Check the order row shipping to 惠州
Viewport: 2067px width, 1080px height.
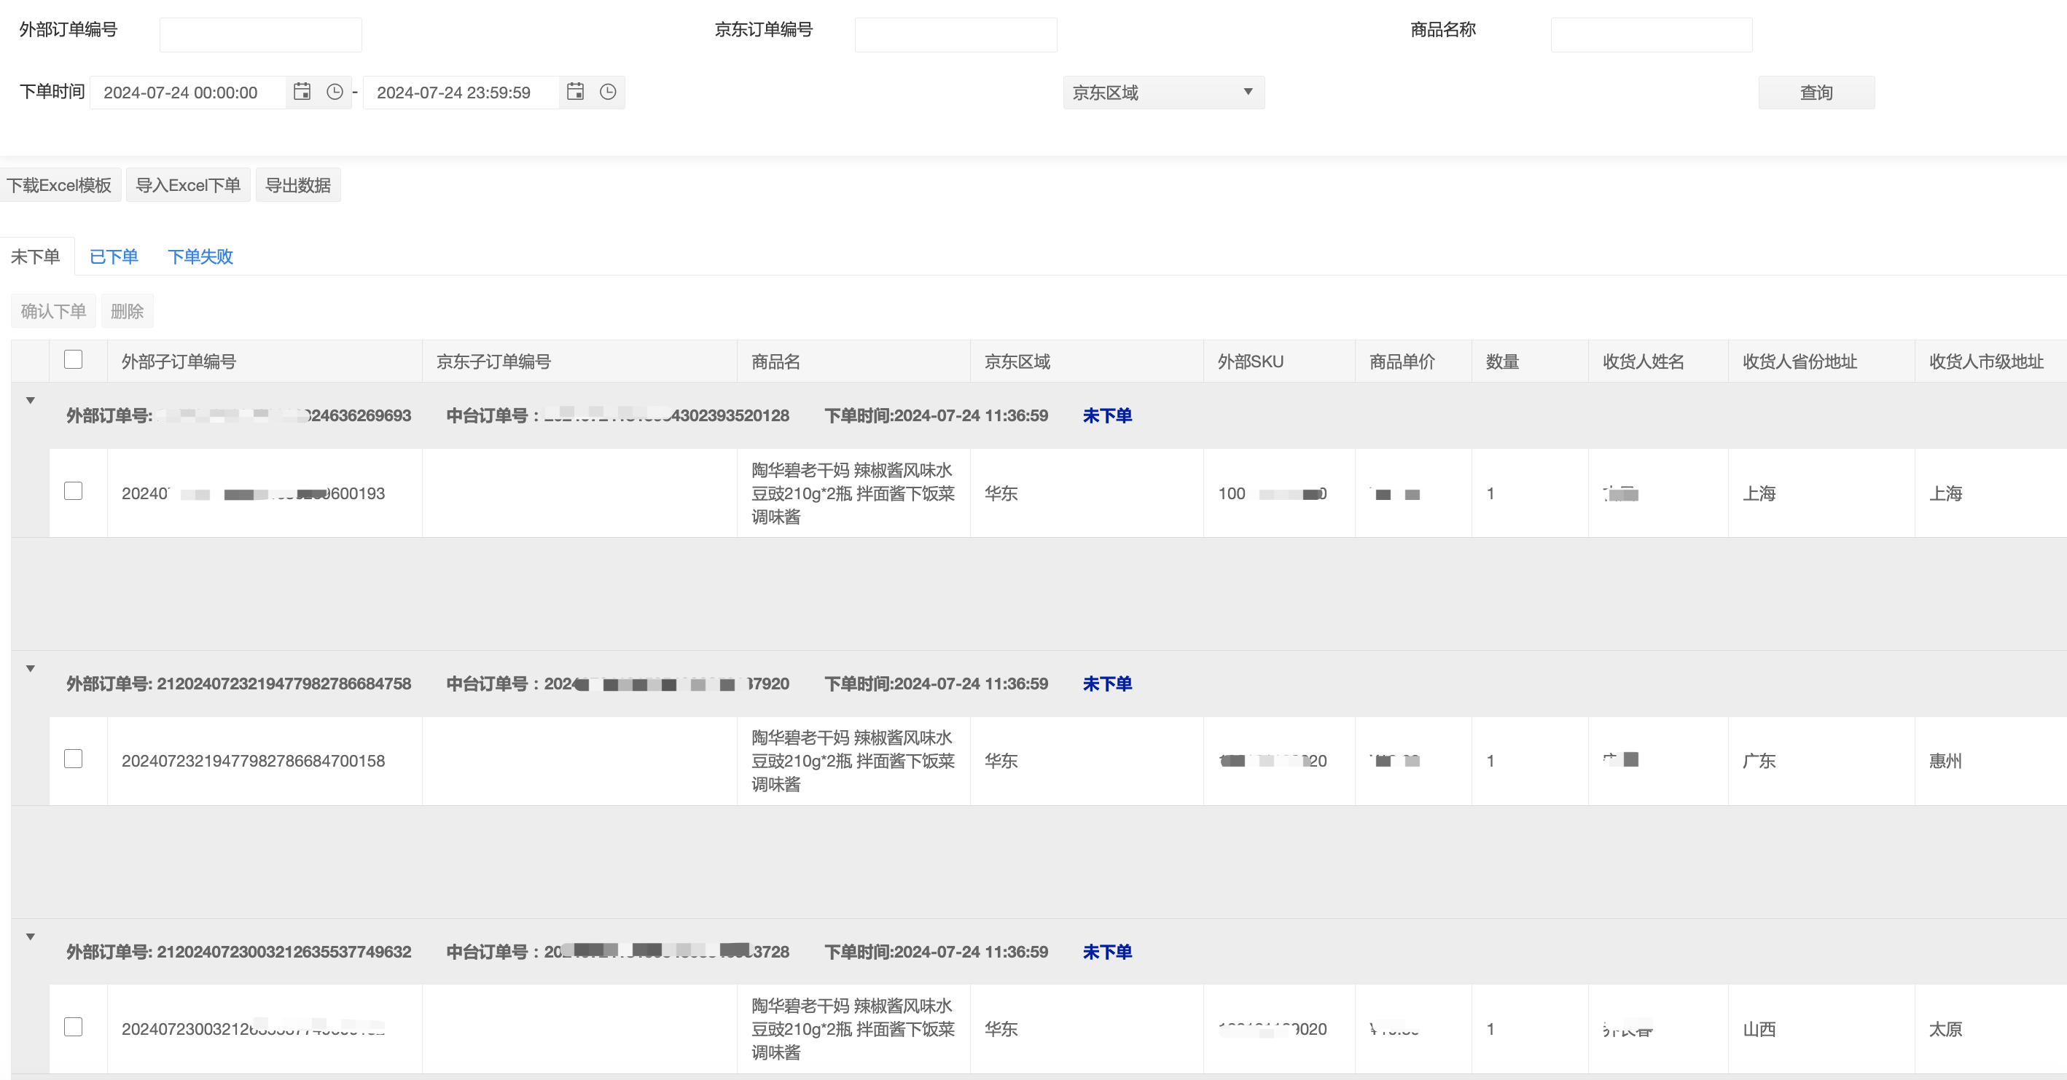(73, 759)
